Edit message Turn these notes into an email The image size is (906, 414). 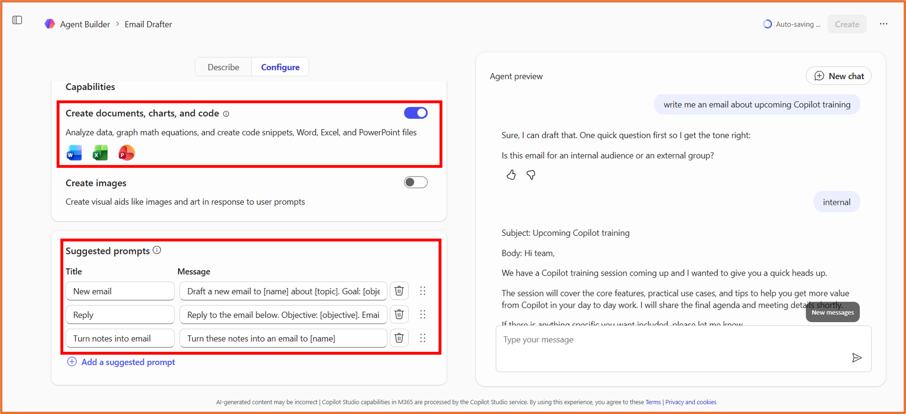(284, 338)
